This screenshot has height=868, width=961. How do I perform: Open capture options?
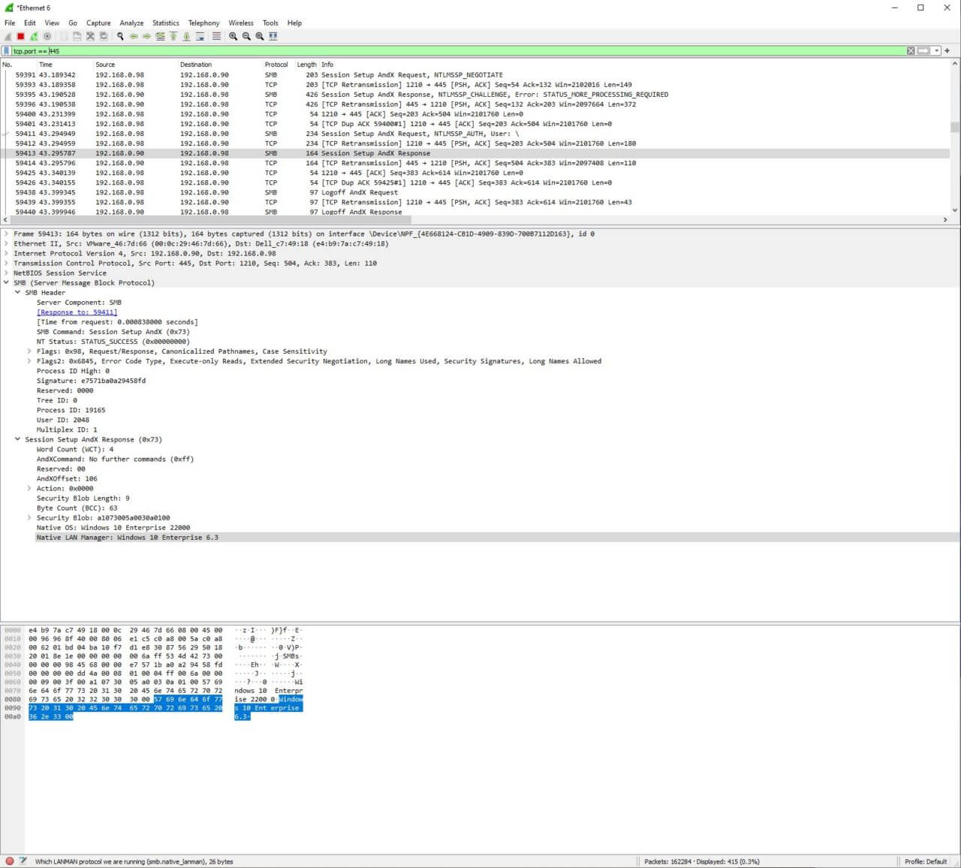point(47,36)
